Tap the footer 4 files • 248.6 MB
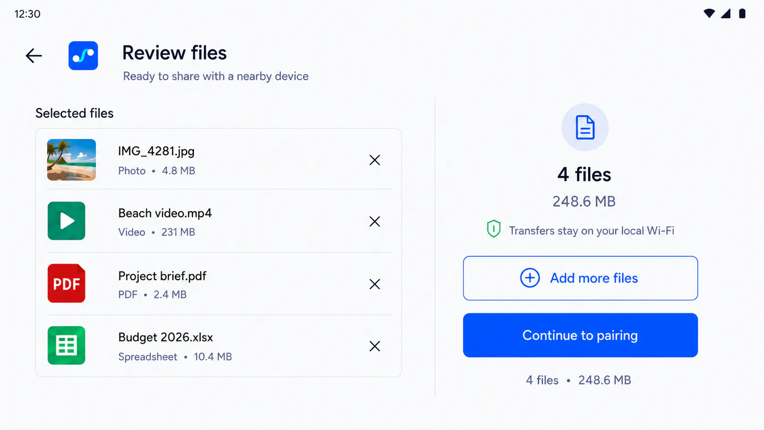 (578, 380)
